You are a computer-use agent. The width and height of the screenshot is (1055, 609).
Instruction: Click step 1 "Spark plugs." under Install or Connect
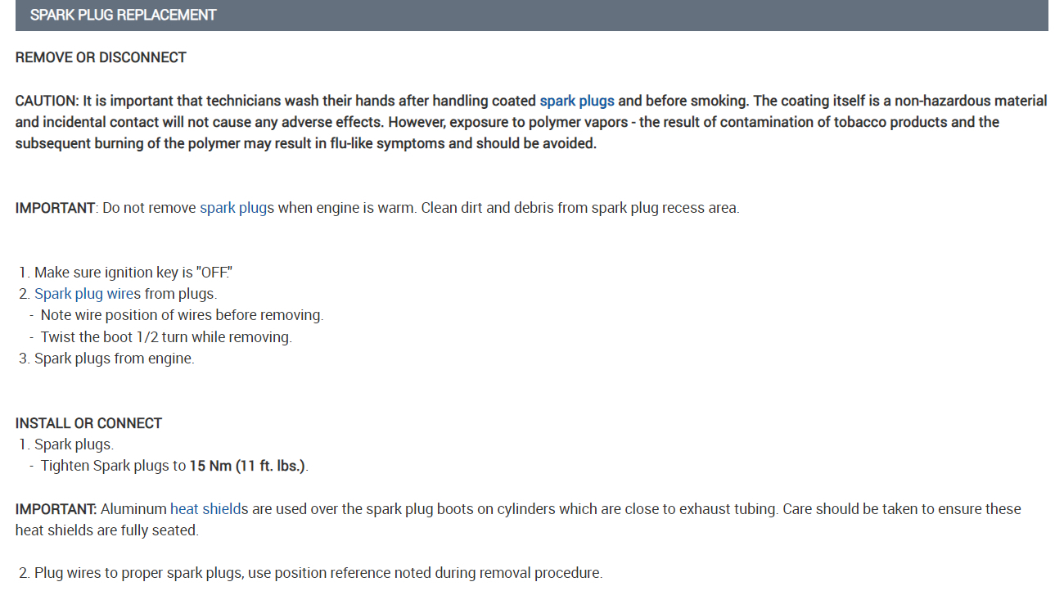point(74,445)
